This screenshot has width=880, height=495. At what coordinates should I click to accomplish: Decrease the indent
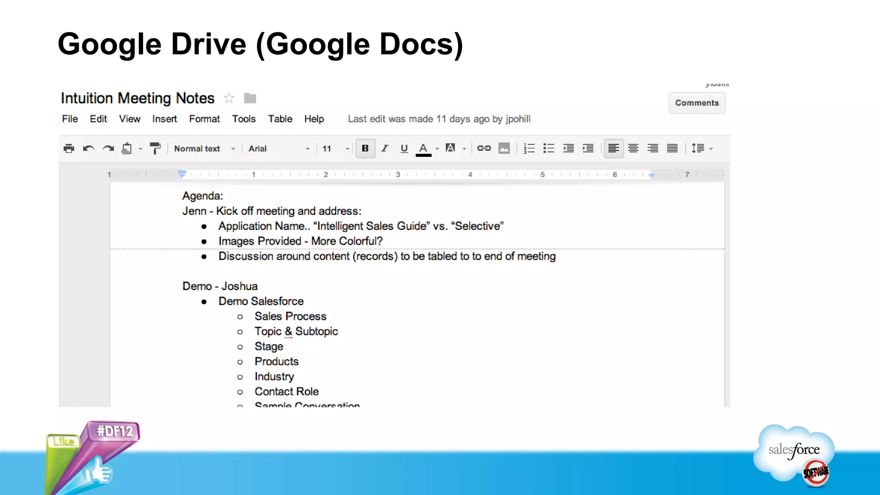(x=568, y=149)
